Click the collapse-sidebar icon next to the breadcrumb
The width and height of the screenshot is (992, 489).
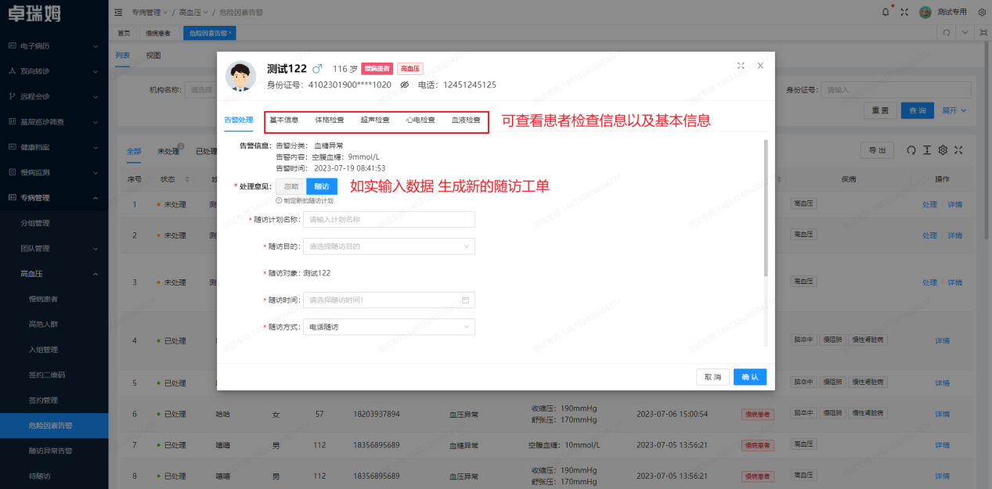click(117, 12)
